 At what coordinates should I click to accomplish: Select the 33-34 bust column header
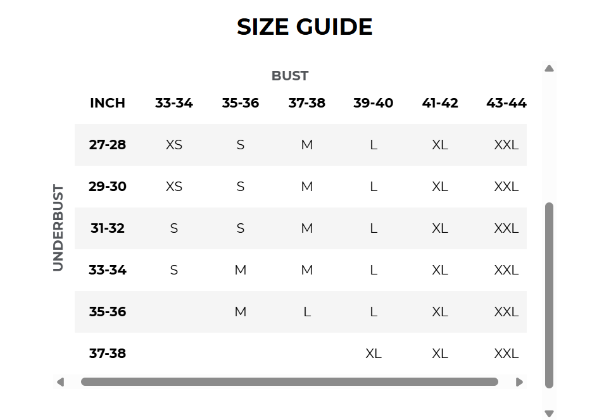click(x=173, y=103)
